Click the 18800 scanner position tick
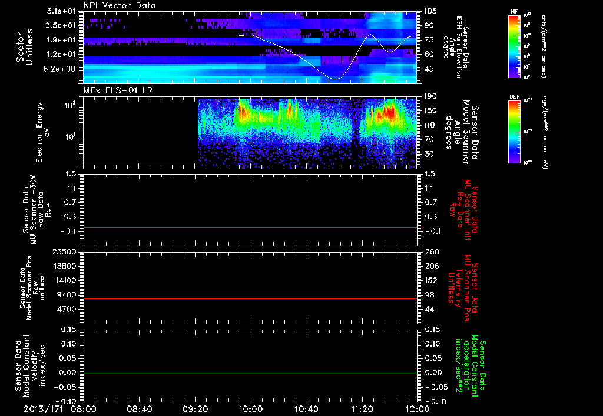The height and width of the screenshot is (416, 603). tap(64, 266)
